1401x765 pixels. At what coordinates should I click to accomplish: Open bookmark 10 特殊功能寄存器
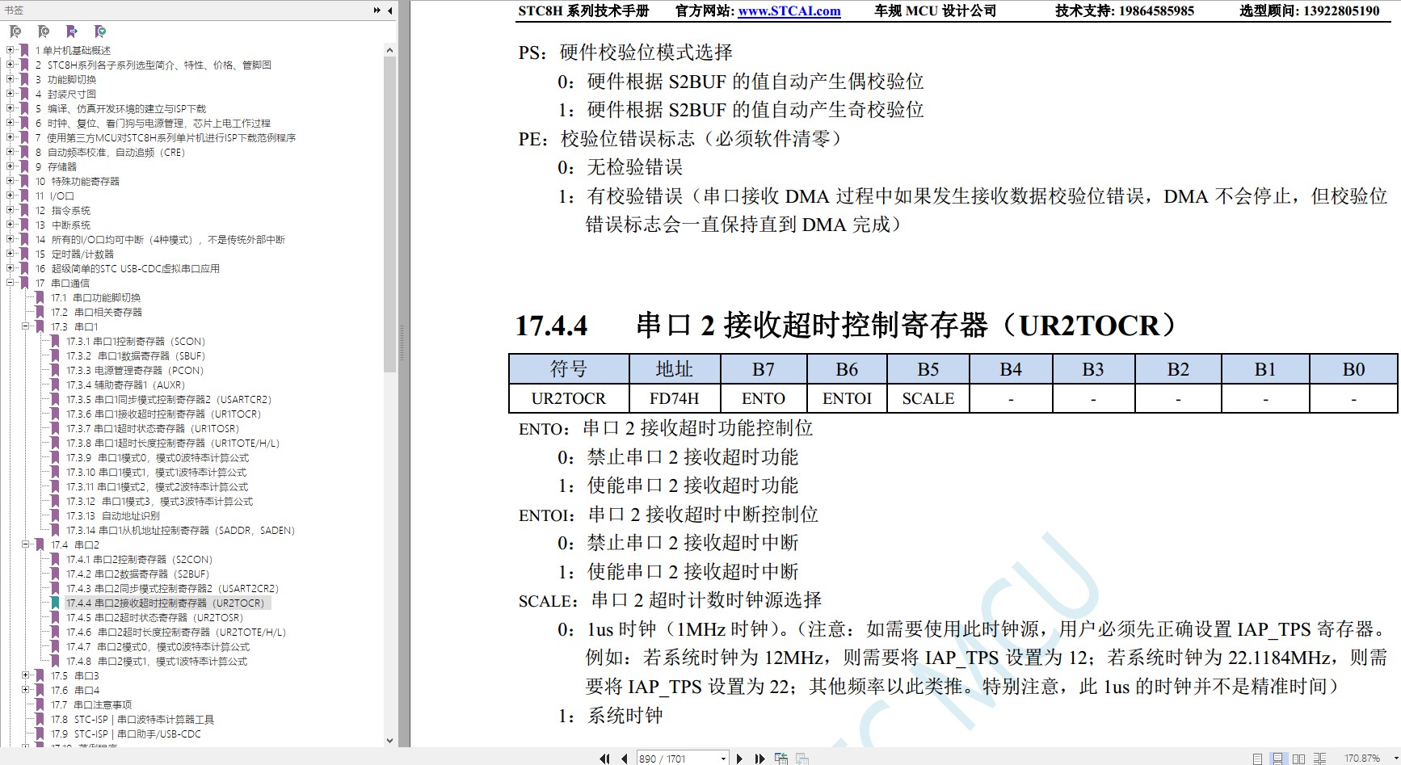tap(78, 181)
